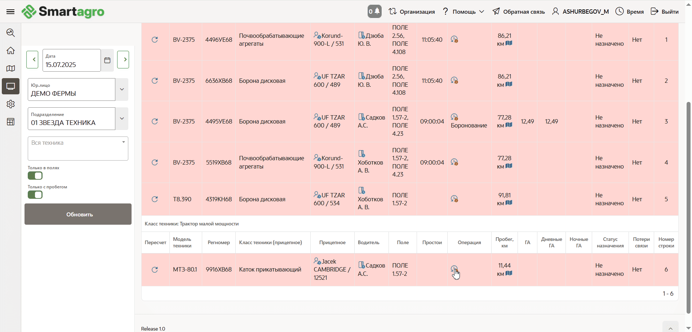The height and width of the screenshot is (332, 692).
Task: Open the table grid sidebar icon
Action: pyautogui.click(x=10, y=122)
